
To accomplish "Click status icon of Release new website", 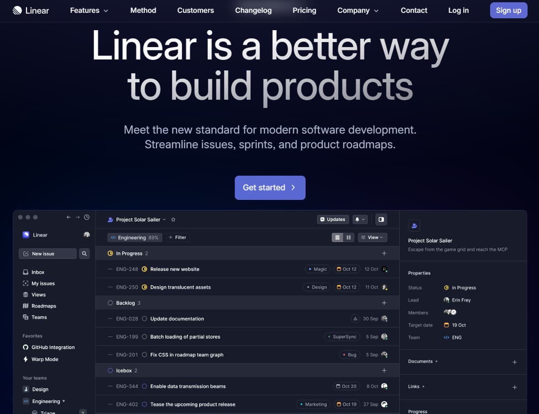I will click(x=144, y=269).
